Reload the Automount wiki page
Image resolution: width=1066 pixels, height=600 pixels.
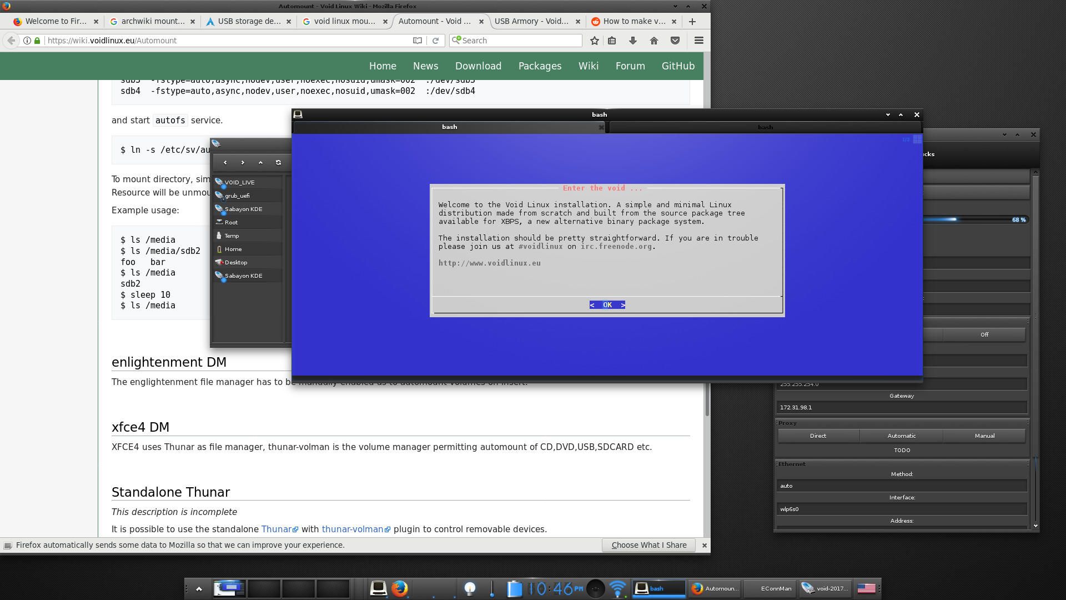pos(436,41)
